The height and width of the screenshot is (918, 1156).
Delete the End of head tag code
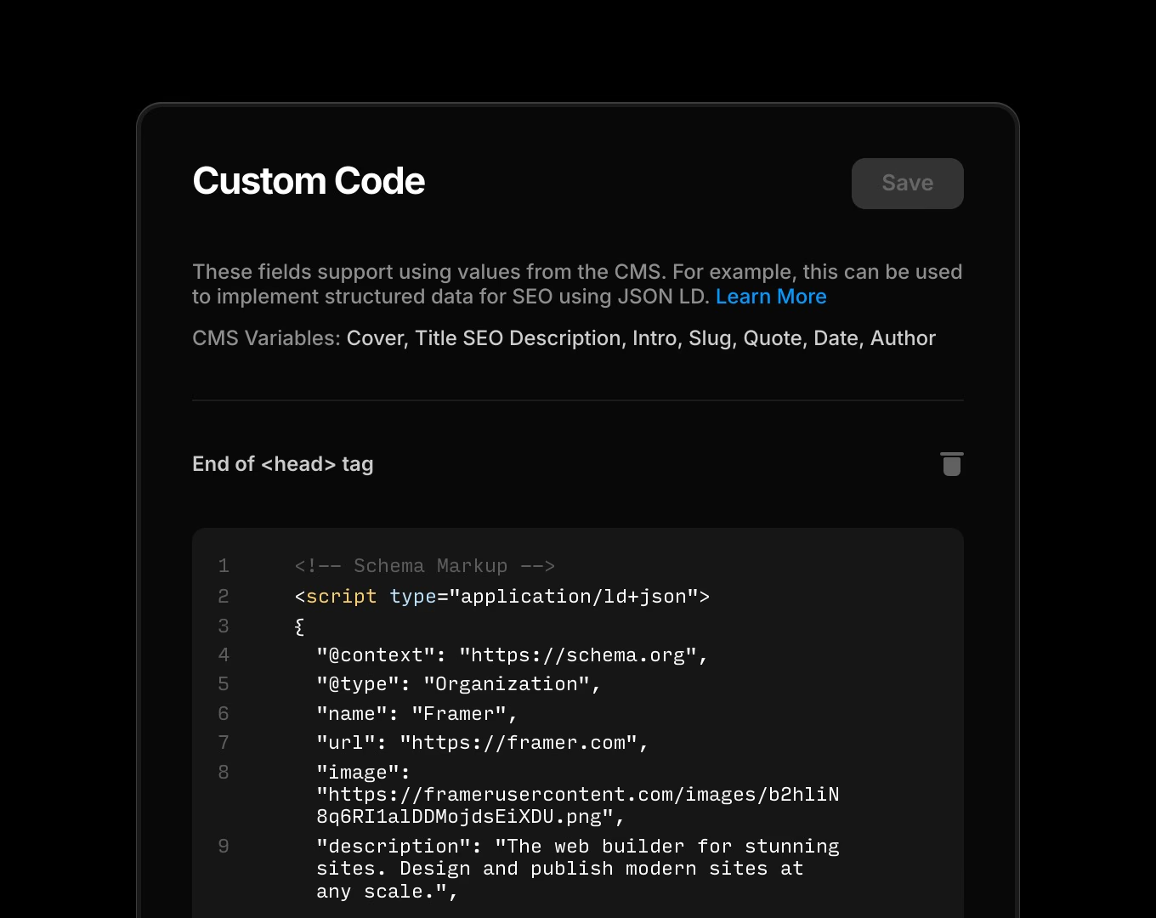coord(951,464)
